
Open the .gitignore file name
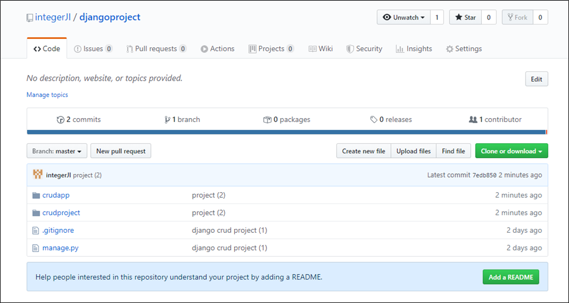(x=58, y=231)
